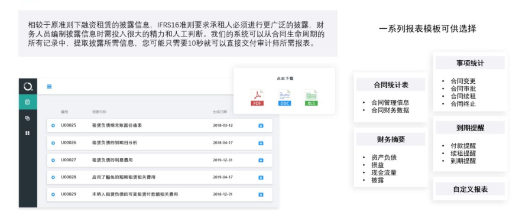Click 合同审批 item
Image resolution: width=519 pixels, height=222 pixels.
[463, 89]
